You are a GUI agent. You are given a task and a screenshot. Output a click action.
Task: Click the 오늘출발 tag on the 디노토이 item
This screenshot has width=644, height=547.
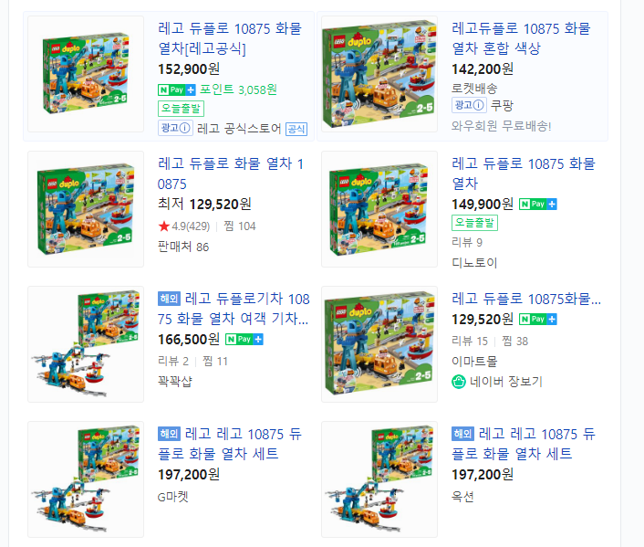pyautogui.click(x=474, y=223)
